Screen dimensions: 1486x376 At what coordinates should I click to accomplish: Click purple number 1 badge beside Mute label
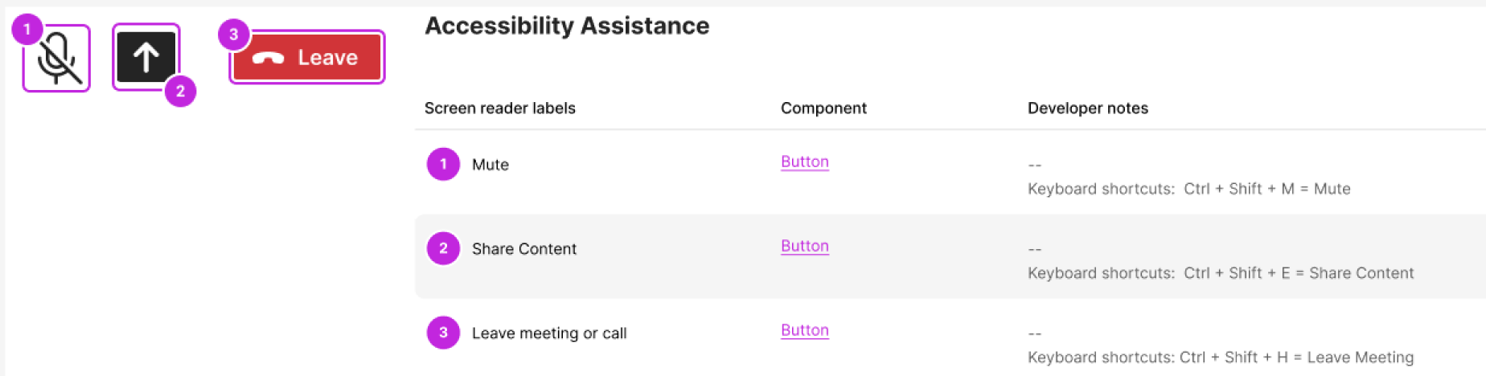(x=443, y=164)
